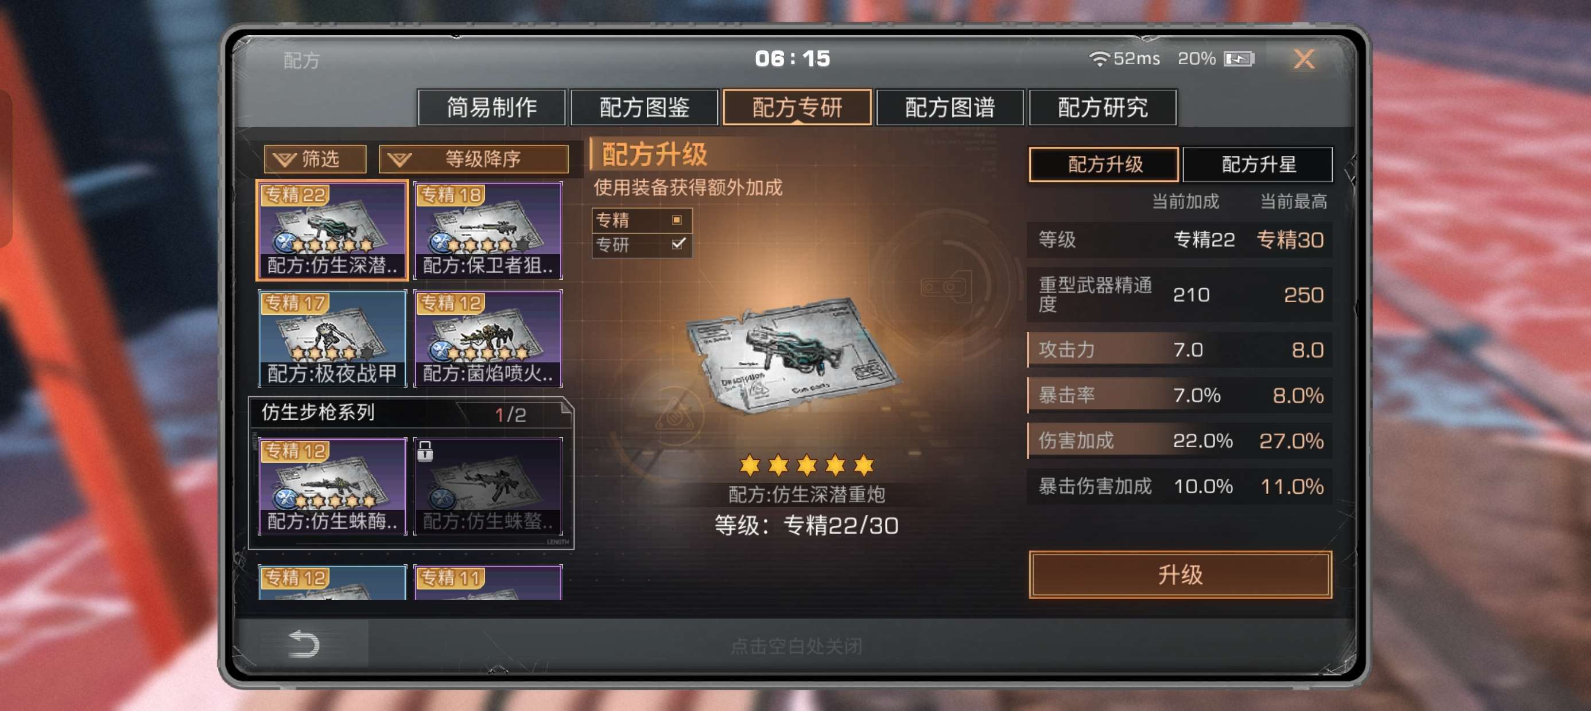This screenshot has height=711, width=1591.
Task: Toggle the 专精 checkbox
Action: pyautogui.click(x=677, y=220)
